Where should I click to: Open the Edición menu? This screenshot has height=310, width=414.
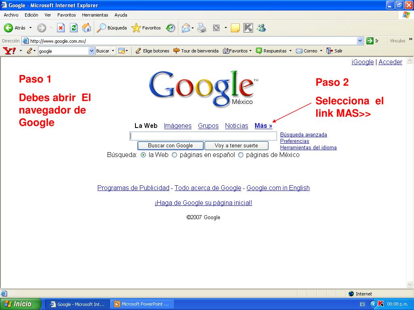coord(32,15)
